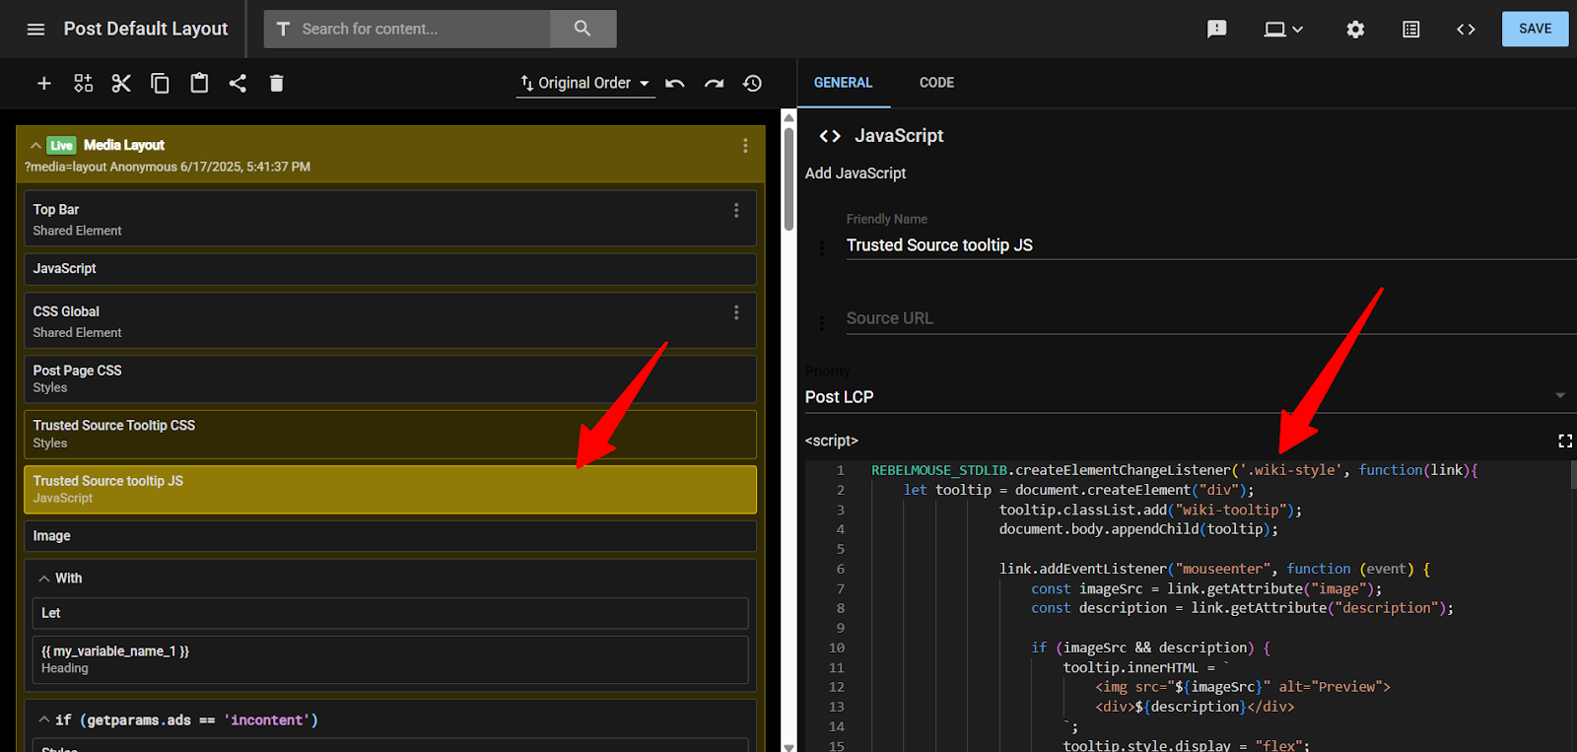
Task: Click the code editor scrollbar
Action: point(1573,474)
